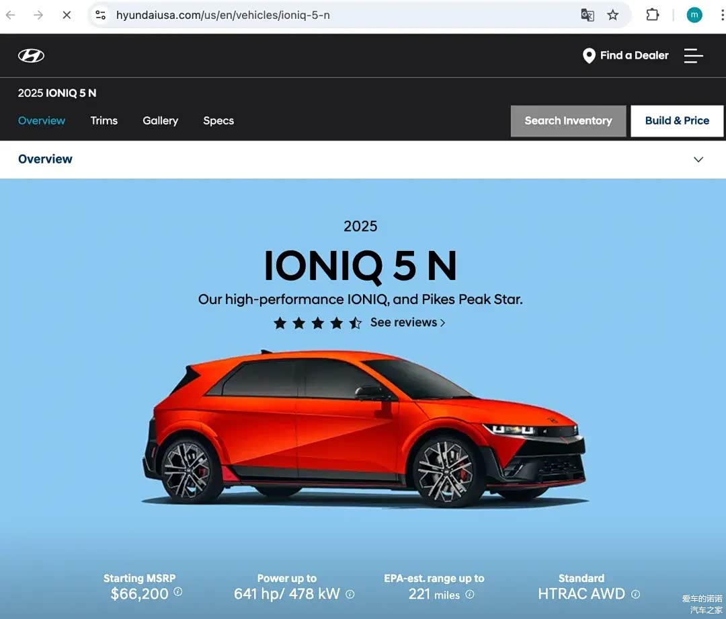Expand the Overview section chevron
The height and width of the screenshot is (619, 726).
[698, 159]
